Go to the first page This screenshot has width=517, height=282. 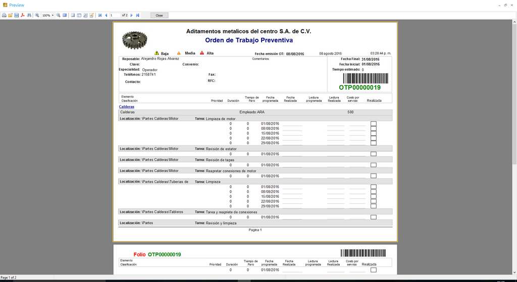click(x=99, y=16)
